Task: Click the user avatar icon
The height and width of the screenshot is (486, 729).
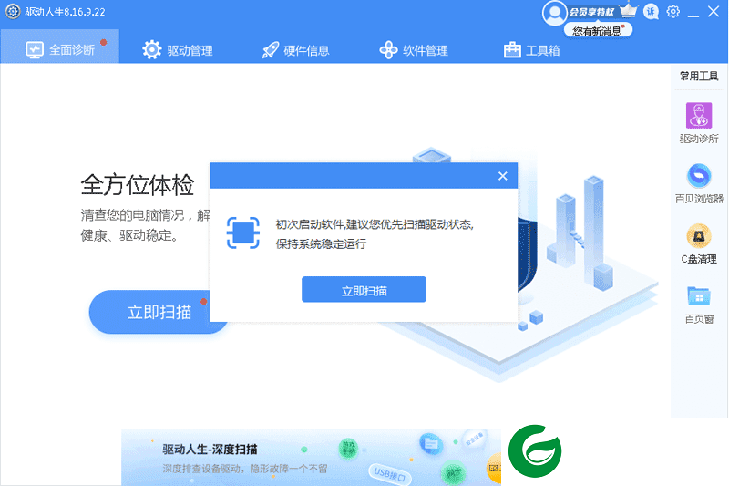Action: click(554, 13)
